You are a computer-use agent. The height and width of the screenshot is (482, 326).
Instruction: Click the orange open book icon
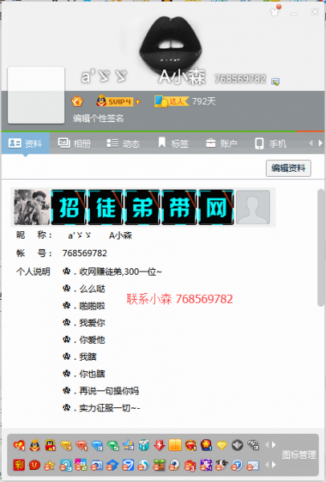point(175,445)
